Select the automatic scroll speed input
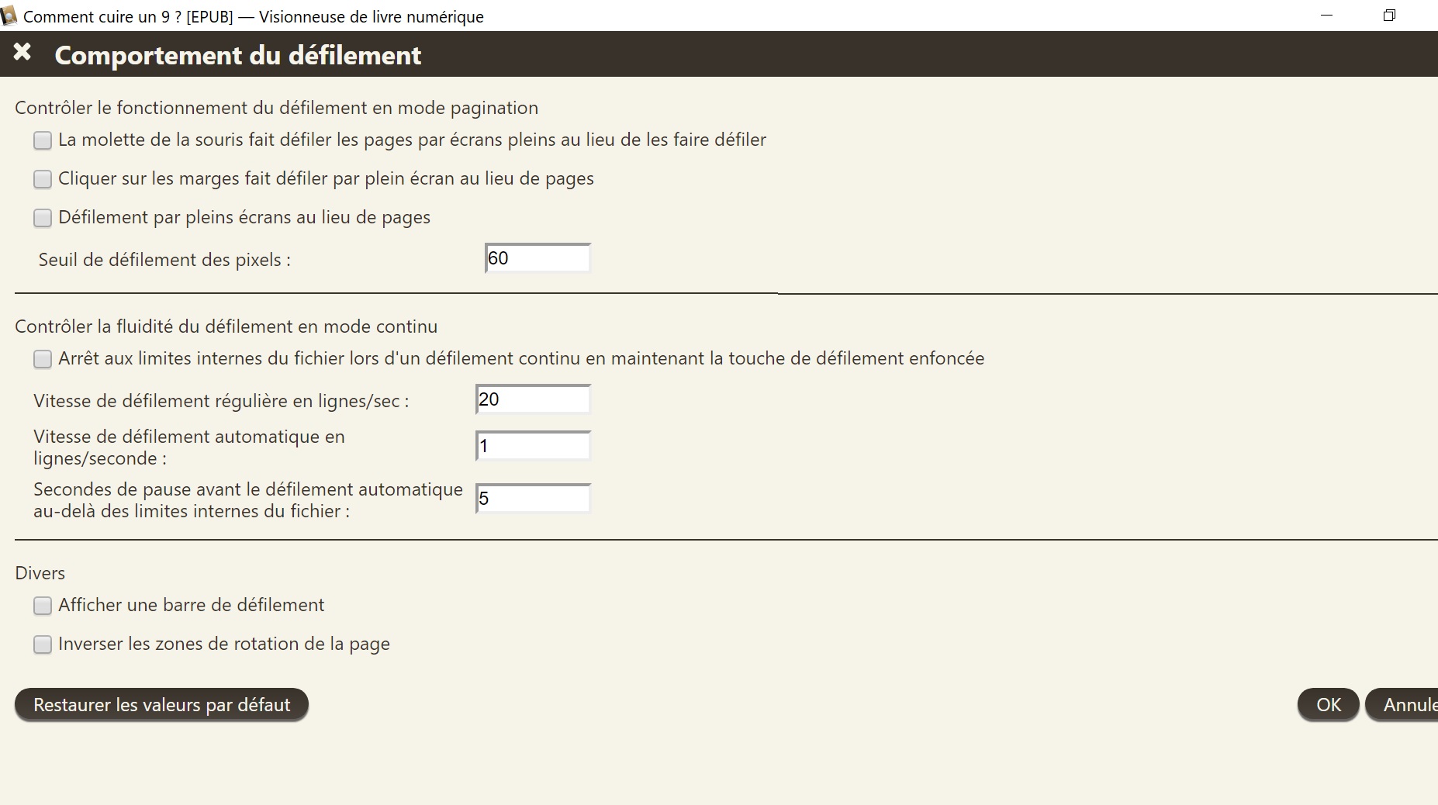Viewport: 1438px width, 805px height. pos(533,446)
